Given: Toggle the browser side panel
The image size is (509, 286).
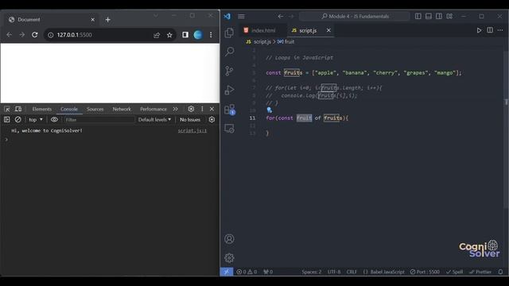Looking at the screenshot, I should 185,35.
